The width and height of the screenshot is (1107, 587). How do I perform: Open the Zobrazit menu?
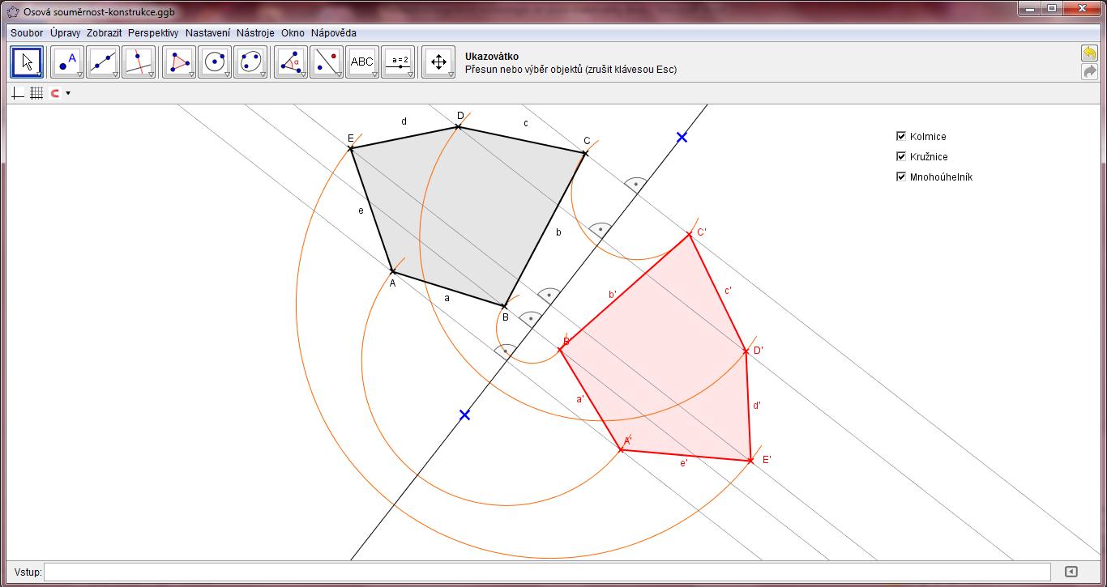[104, 33]
